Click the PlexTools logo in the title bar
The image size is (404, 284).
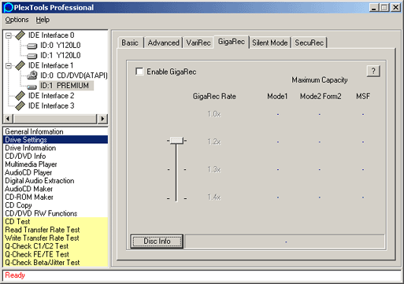click(8, 7)
